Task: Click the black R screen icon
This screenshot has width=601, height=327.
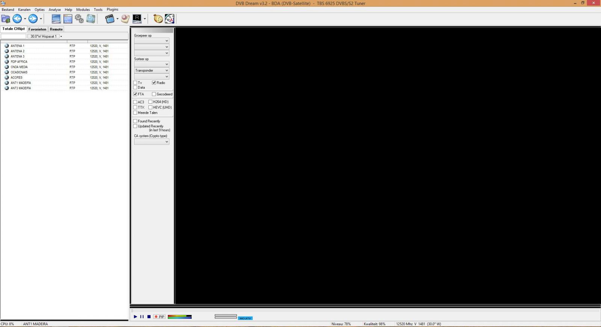Action: (137, 19)
